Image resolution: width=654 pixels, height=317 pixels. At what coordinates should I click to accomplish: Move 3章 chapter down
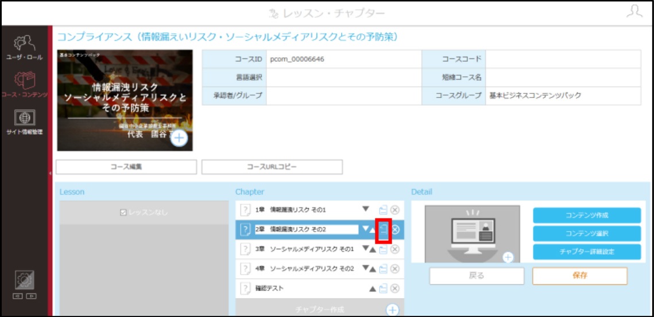click(365, 248)
